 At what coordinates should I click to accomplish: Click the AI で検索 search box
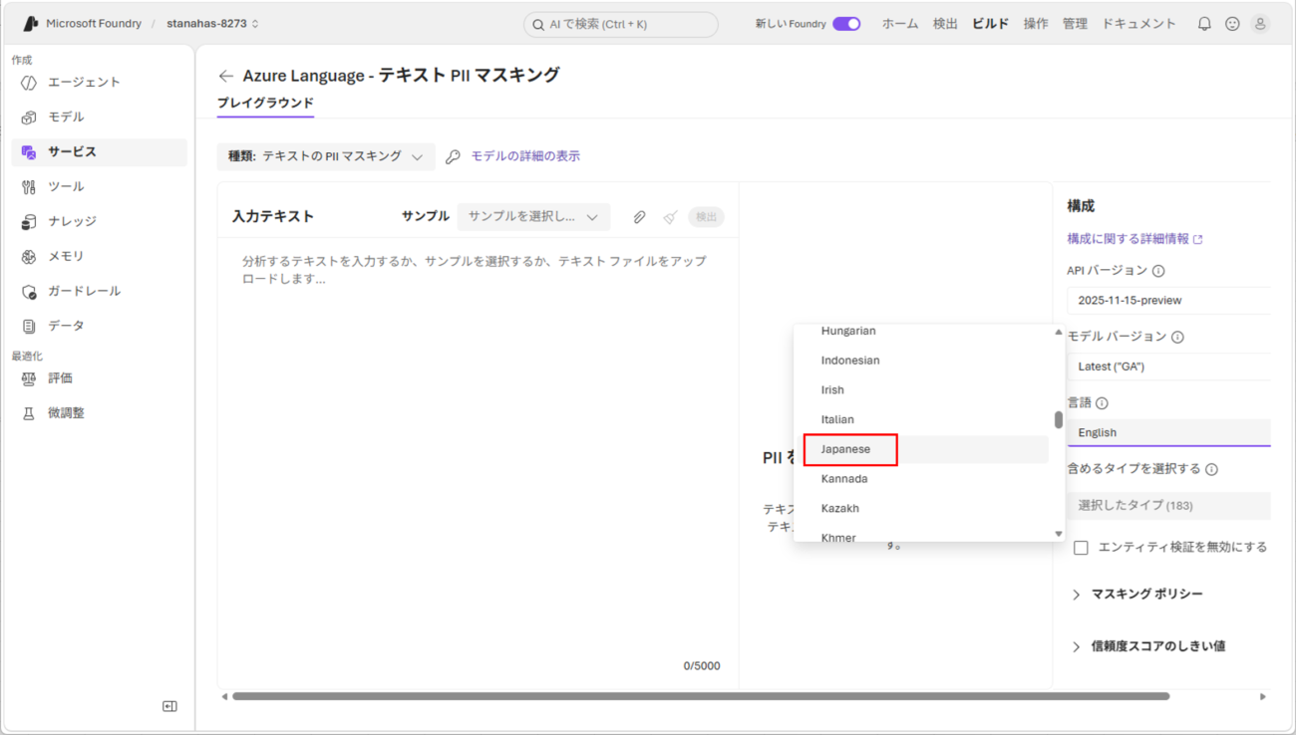[x=620, y=24]
